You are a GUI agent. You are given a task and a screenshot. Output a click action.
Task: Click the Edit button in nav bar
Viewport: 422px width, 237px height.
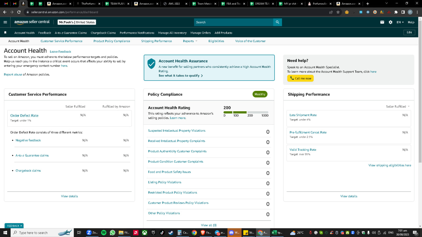tap(409, 32)
